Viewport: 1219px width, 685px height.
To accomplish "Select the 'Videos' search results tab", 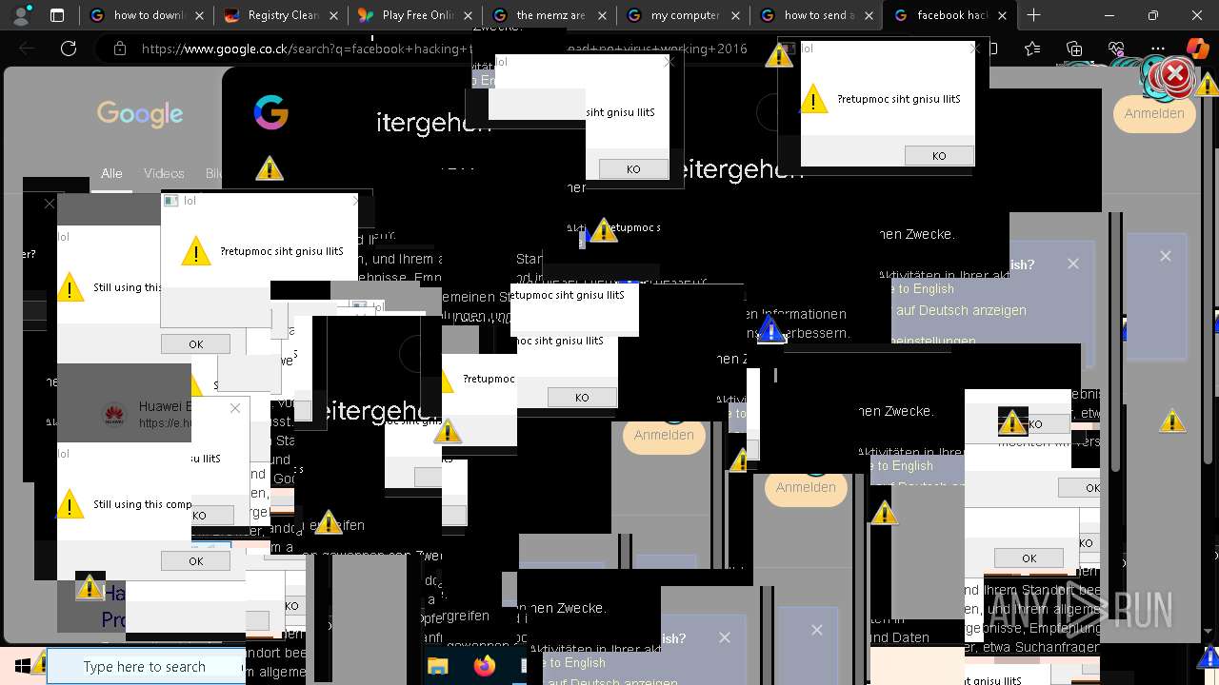I will tap(164, 173).
